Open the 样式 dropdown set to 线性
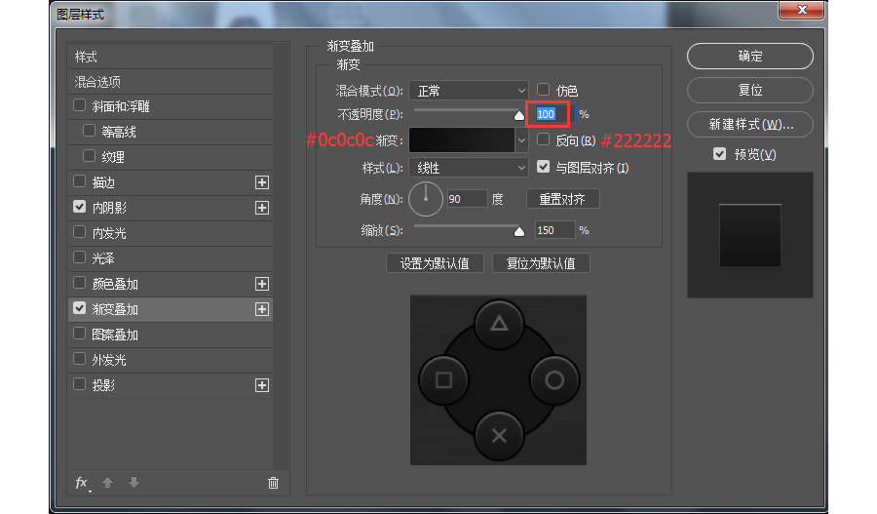The height and width of the screenshot is (514, 877). [x=469, y=168]
